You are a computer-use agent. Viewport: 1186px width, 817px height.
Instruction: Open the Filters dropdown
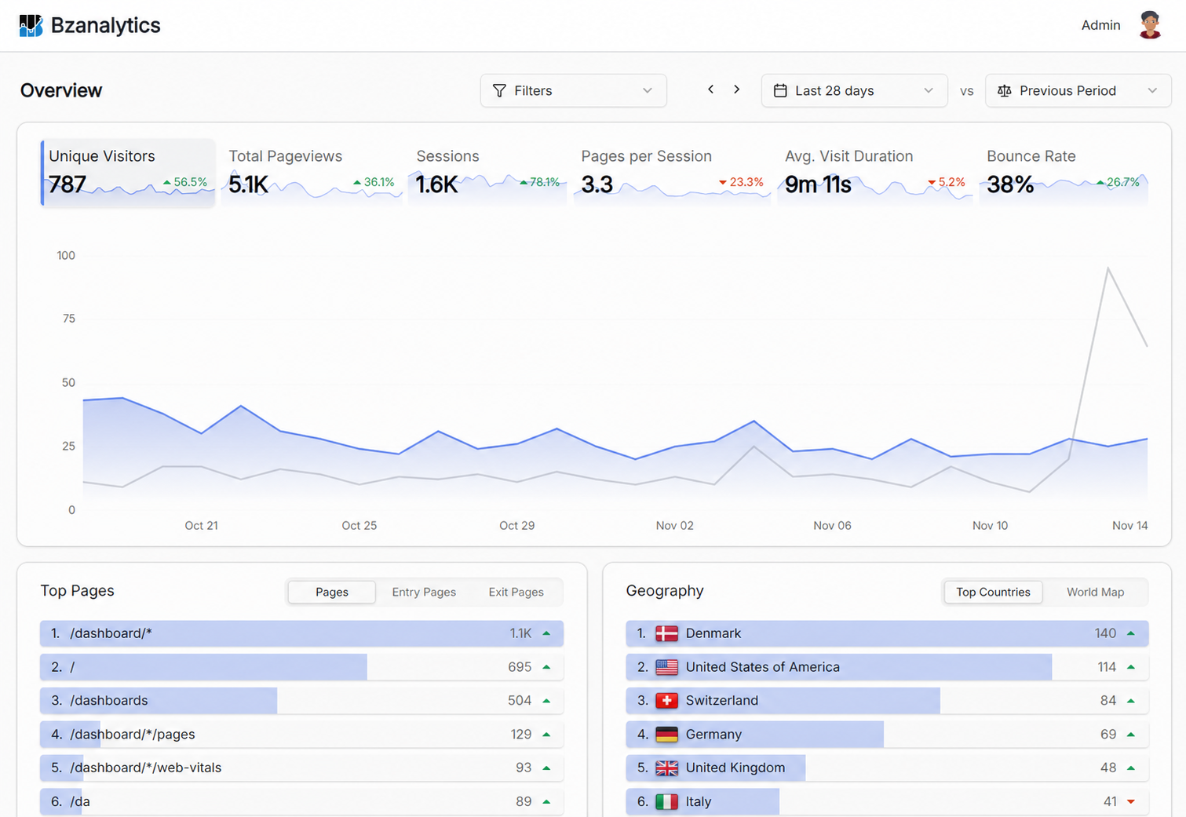click(574, 91)
